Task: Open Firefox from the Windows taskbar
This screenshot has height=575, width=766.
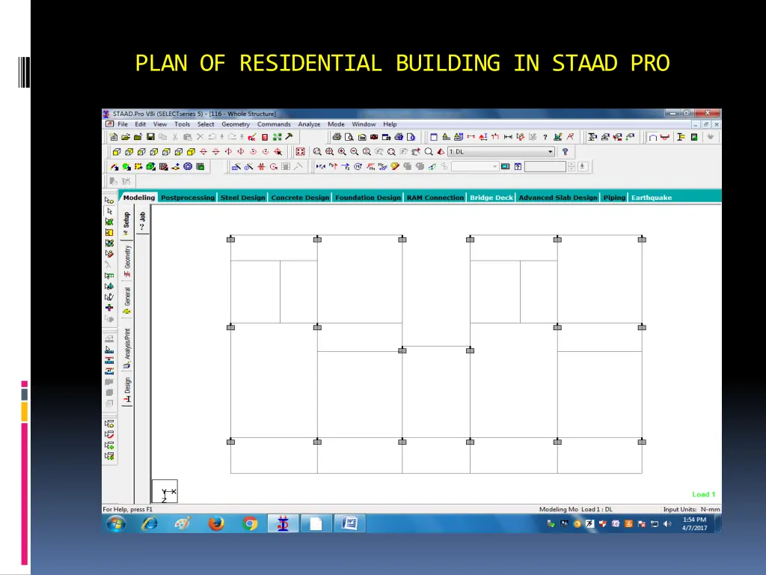Action: 217,523
